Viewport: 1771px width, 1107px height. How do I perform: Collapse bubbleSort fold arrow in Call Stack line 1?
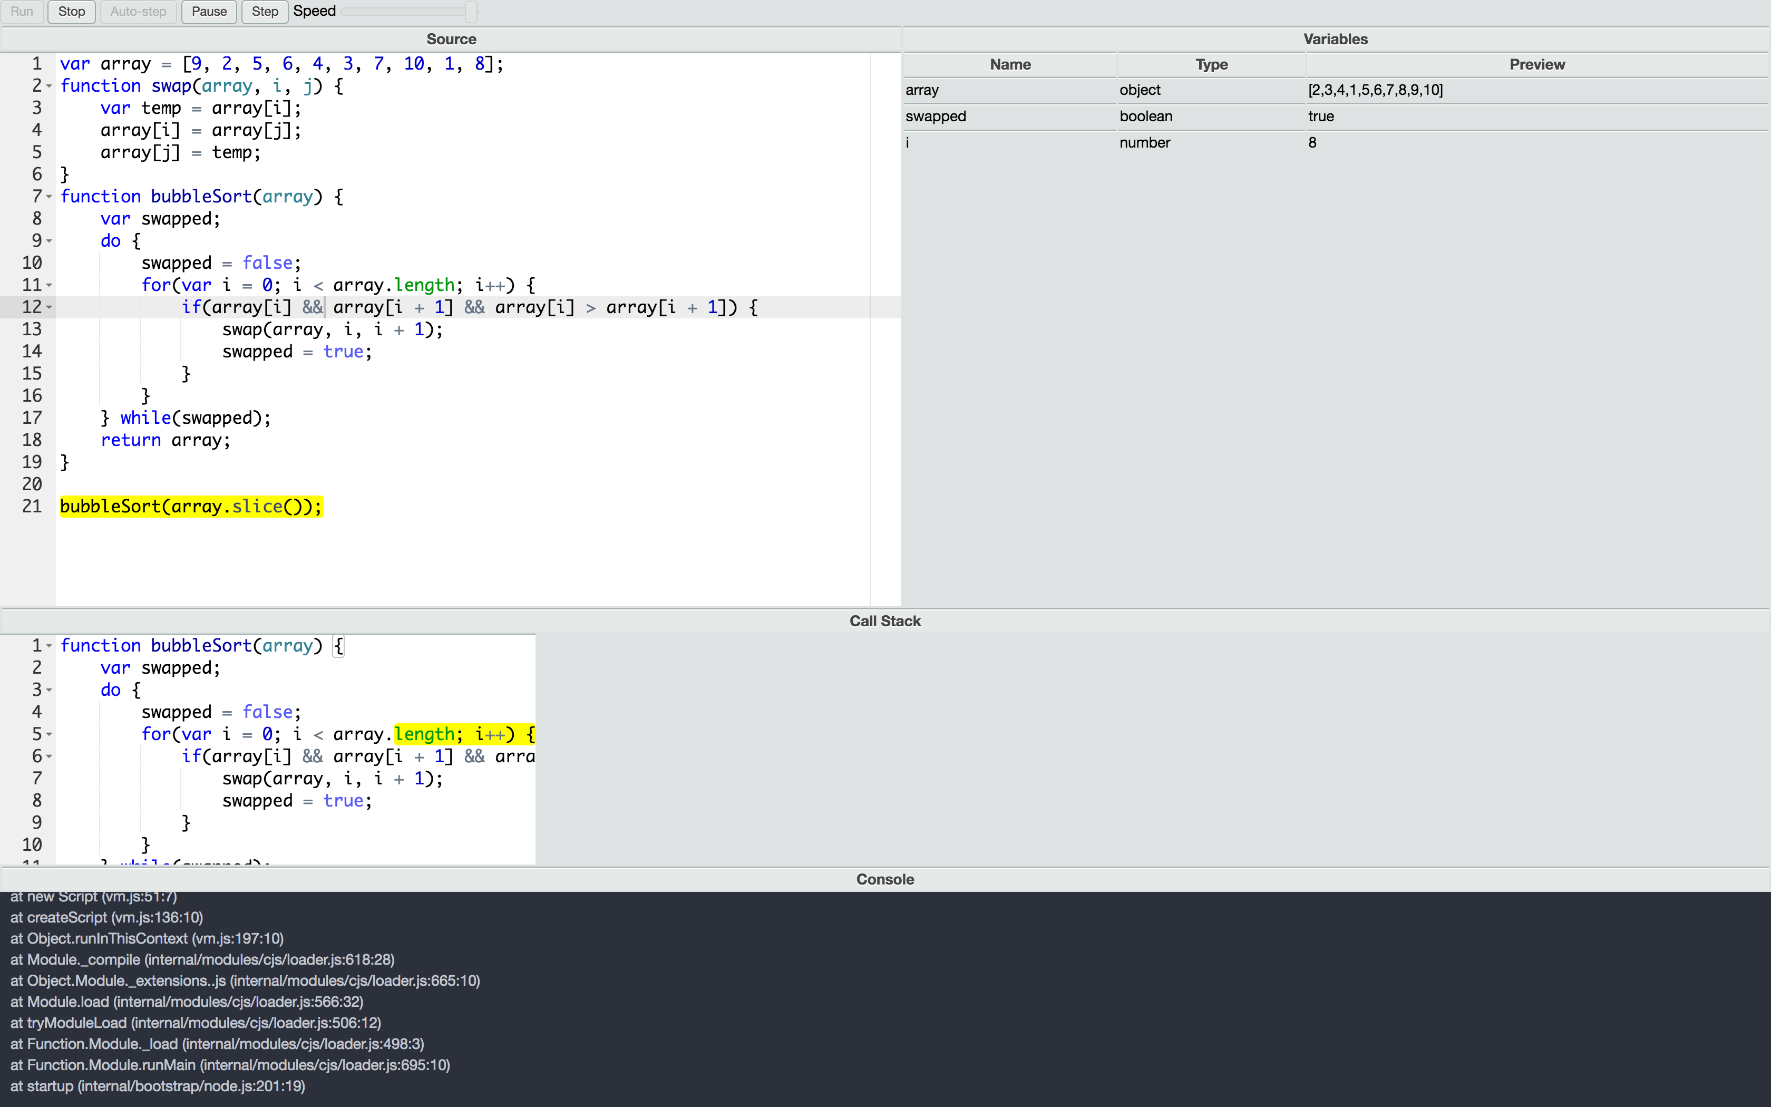click(x=49, y=646)
